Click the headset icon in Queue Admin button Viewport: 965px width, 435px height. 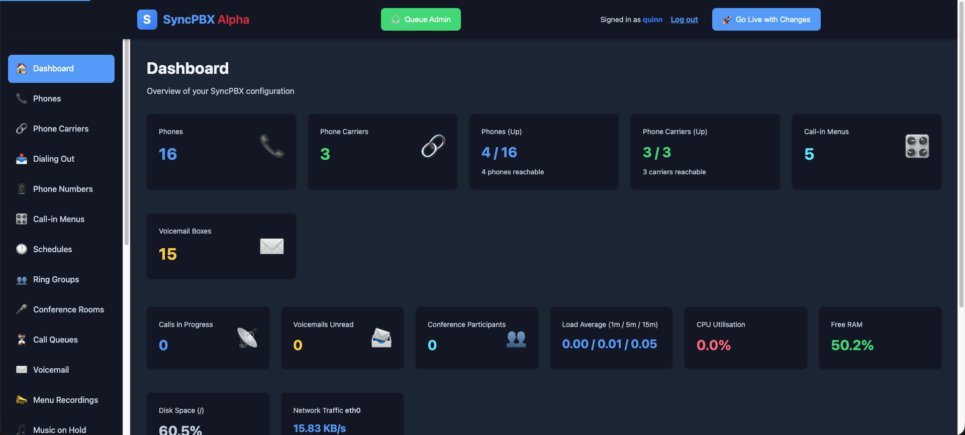pyautogui.click(x=396, y=20)
